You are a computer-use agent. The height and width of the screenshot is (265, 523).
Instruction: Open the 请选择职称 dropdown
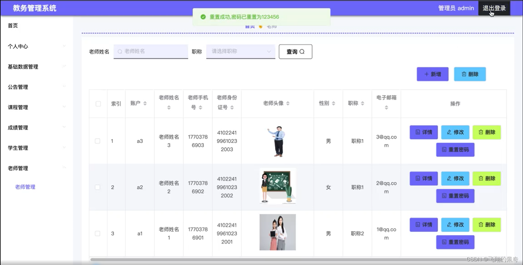pyautogui.click(x=241, y=51)
